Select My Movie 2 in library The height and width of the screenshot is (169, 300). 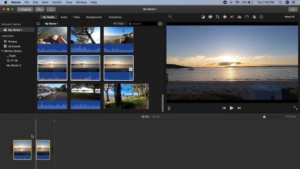pos(14,65)
